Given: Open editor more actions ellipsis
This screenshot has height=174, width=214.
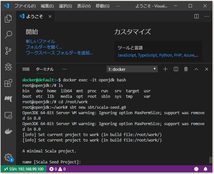Looking at the screenshot, I should 207,16.
